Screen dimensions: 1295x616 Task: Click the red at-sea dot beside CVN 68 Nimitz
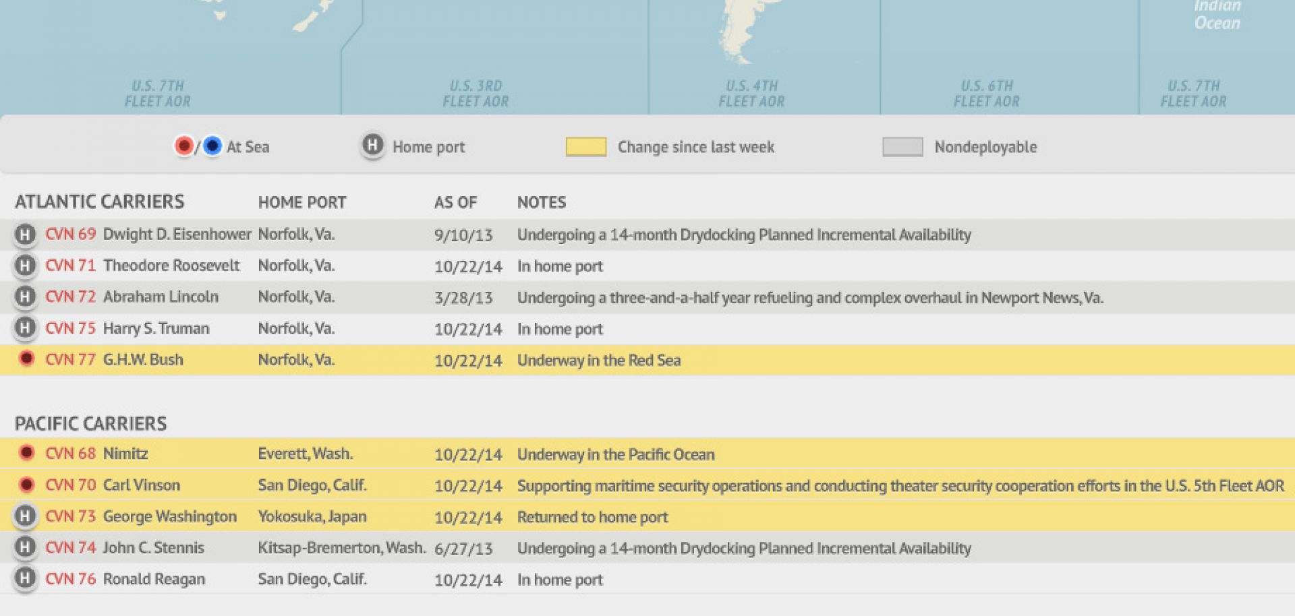(26, 453)
